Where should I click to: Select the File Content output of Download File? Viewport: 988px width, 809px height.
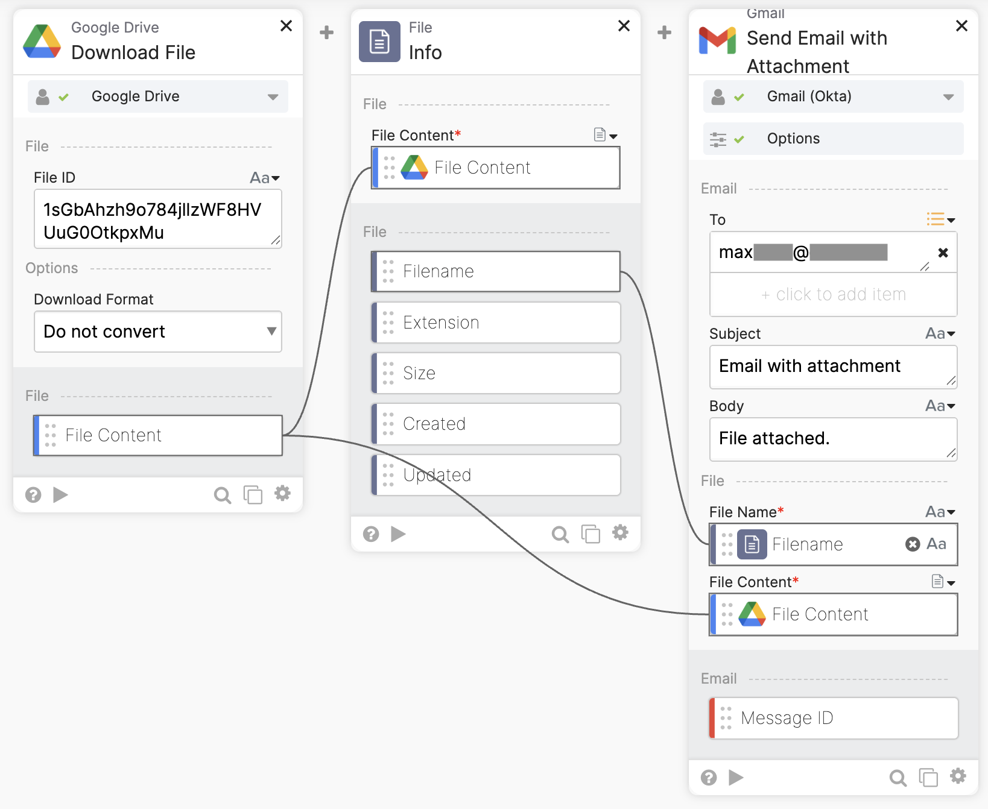pos(158,435)
